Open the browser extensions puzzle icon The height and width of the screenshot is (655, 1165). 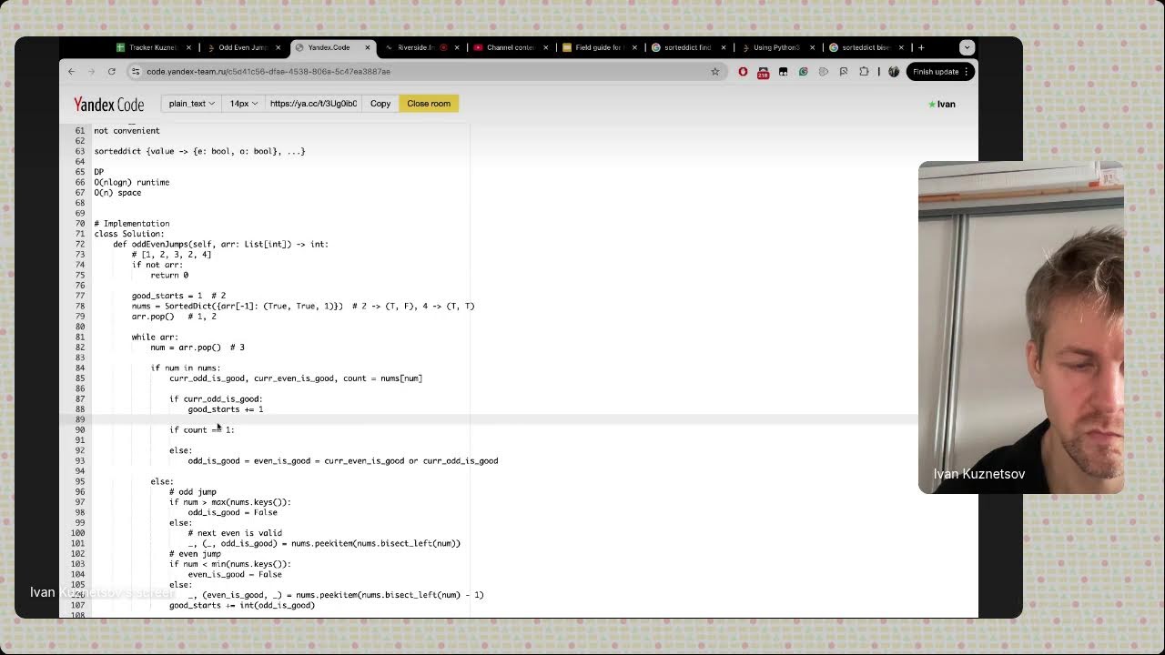[864, 71]
